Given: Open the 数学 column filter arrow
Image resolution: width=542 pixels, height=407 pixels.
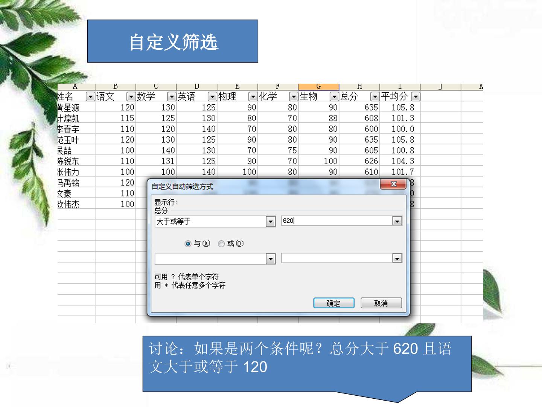Looking at the screenshot, I should (x=172, y=97).
